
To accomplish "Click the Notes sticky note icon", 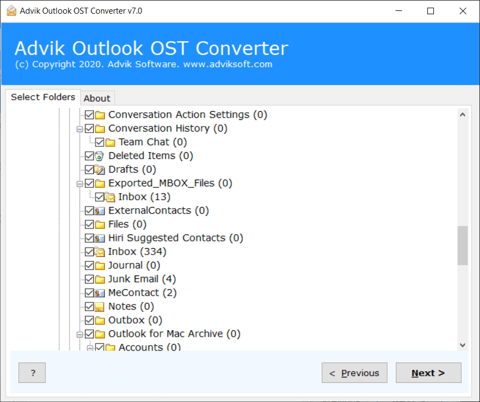I will pos(99,307).
